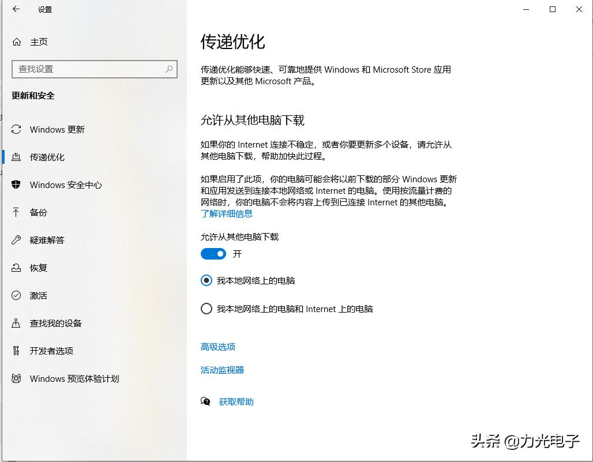The width and height of the screenshot is (593, 462).
Task: Select the 恢复 sidebar icon
Action: [16, 268]
